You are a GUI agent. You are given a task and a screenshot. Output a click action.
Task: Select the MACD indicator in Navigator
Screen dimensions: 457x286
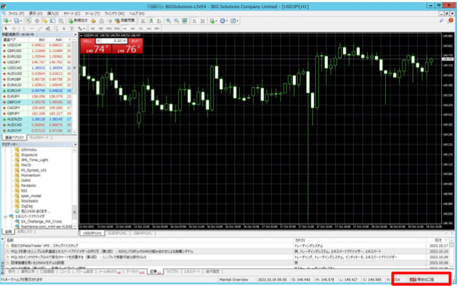tap(27, 165)
